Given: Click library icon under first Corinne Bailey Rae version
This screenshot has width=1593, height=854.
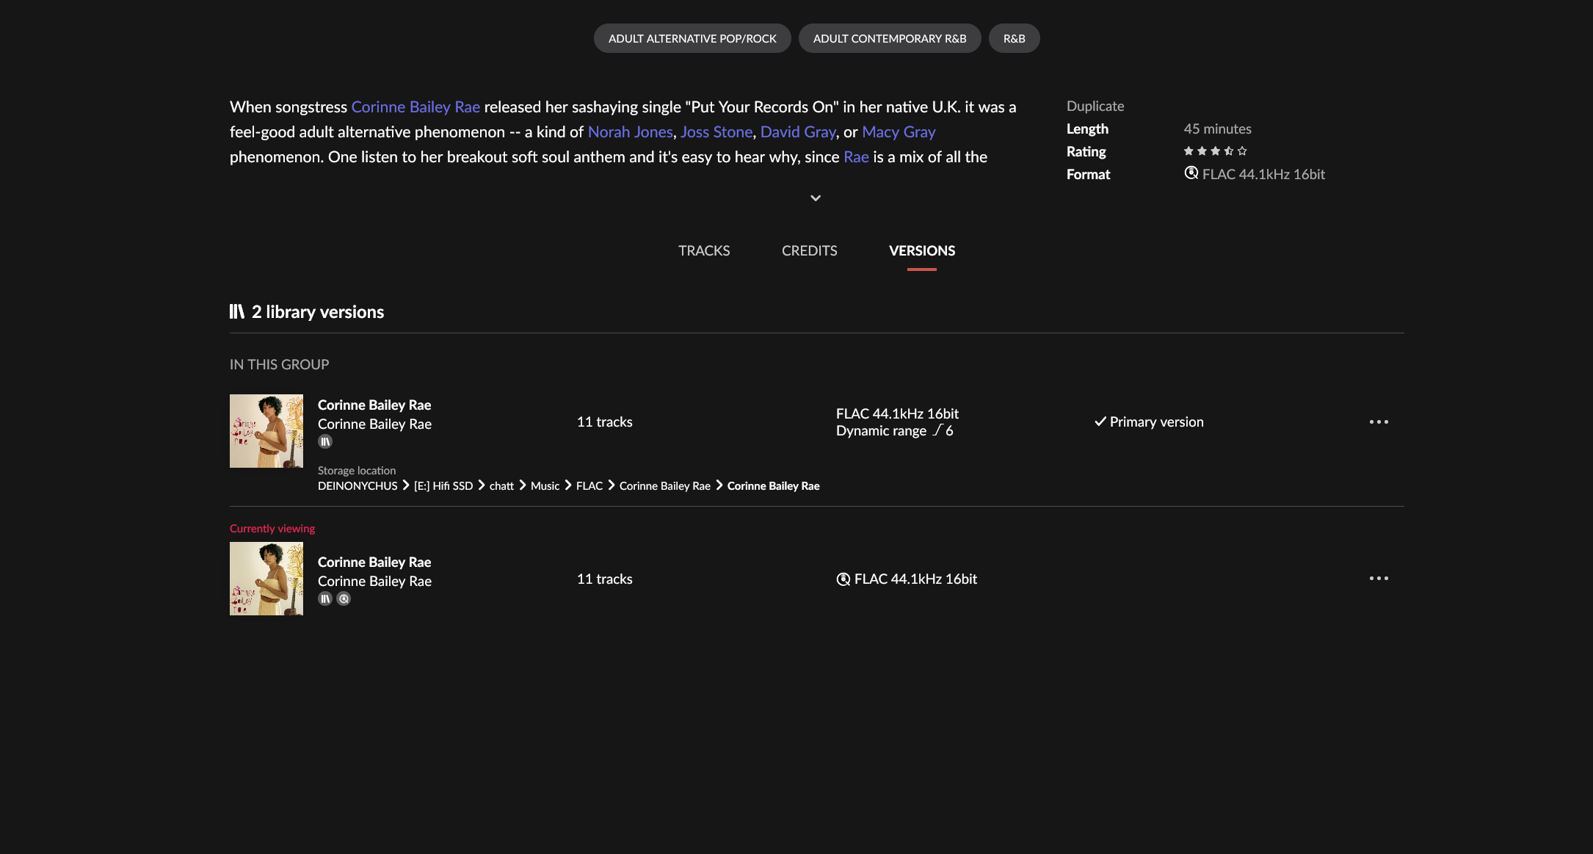Looking at the screenshot, I should (x=325, y=441).
